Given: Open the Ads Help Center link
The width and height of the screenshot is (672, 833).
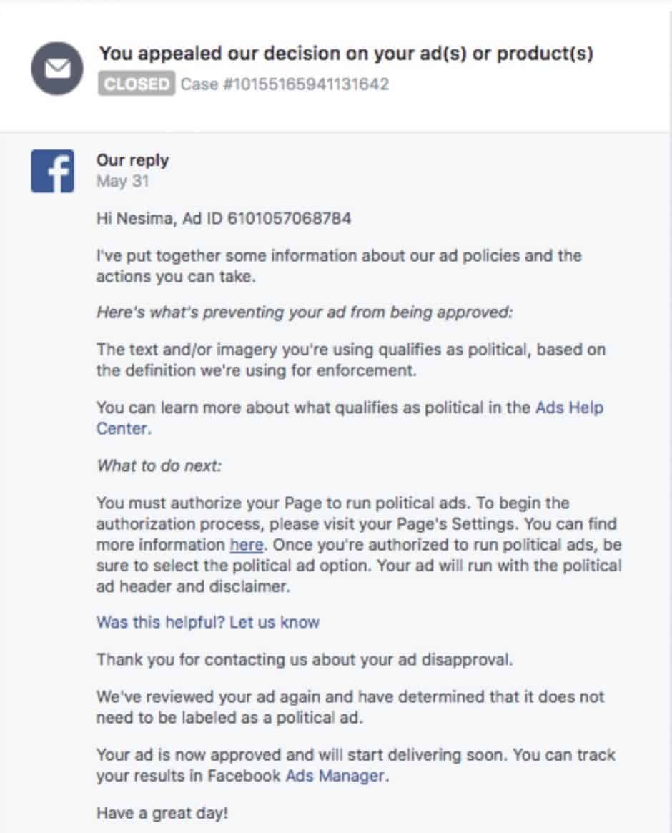Looking at the screenshot, I should point(569,408).
